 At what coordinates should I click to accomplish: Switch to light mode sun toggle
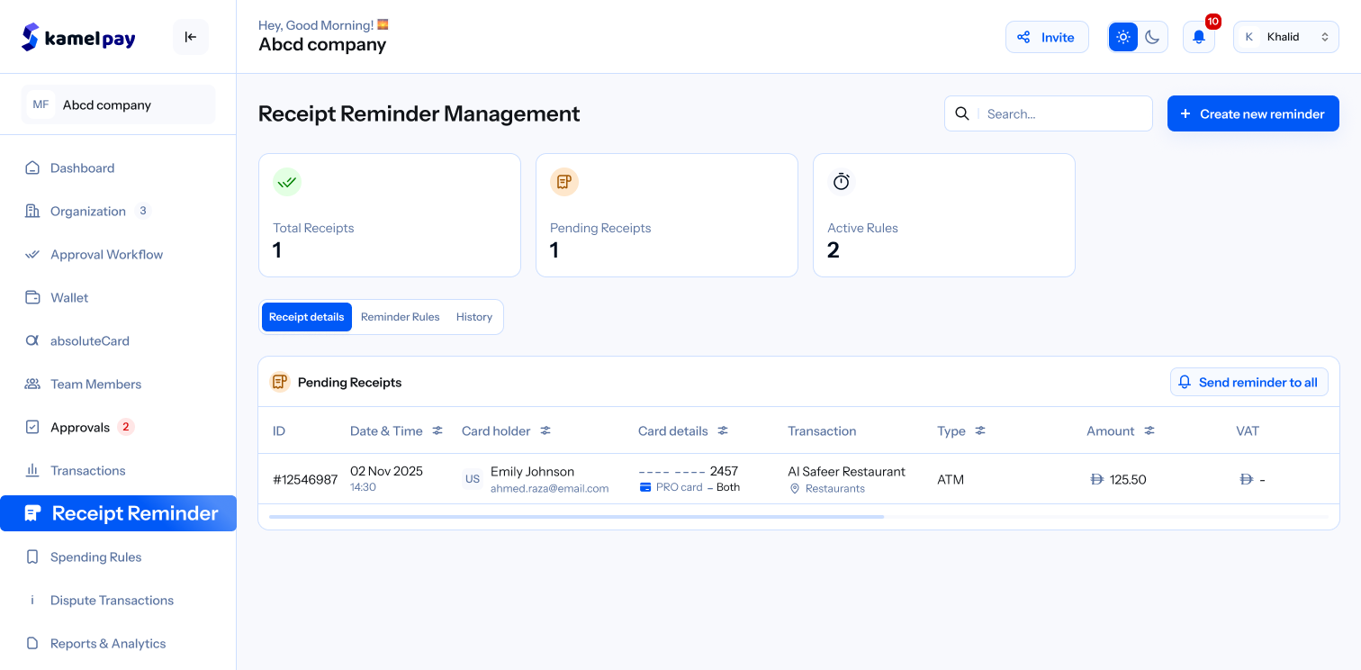(x=1123, y=37)
